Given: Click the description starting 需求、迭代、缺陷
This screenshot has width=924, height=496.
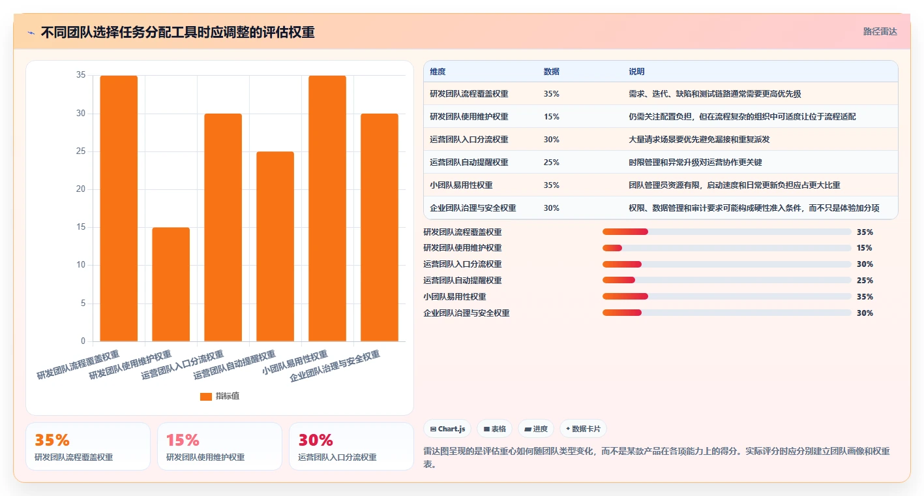Looking at the screenshot, I should click(x=715, y=94).
